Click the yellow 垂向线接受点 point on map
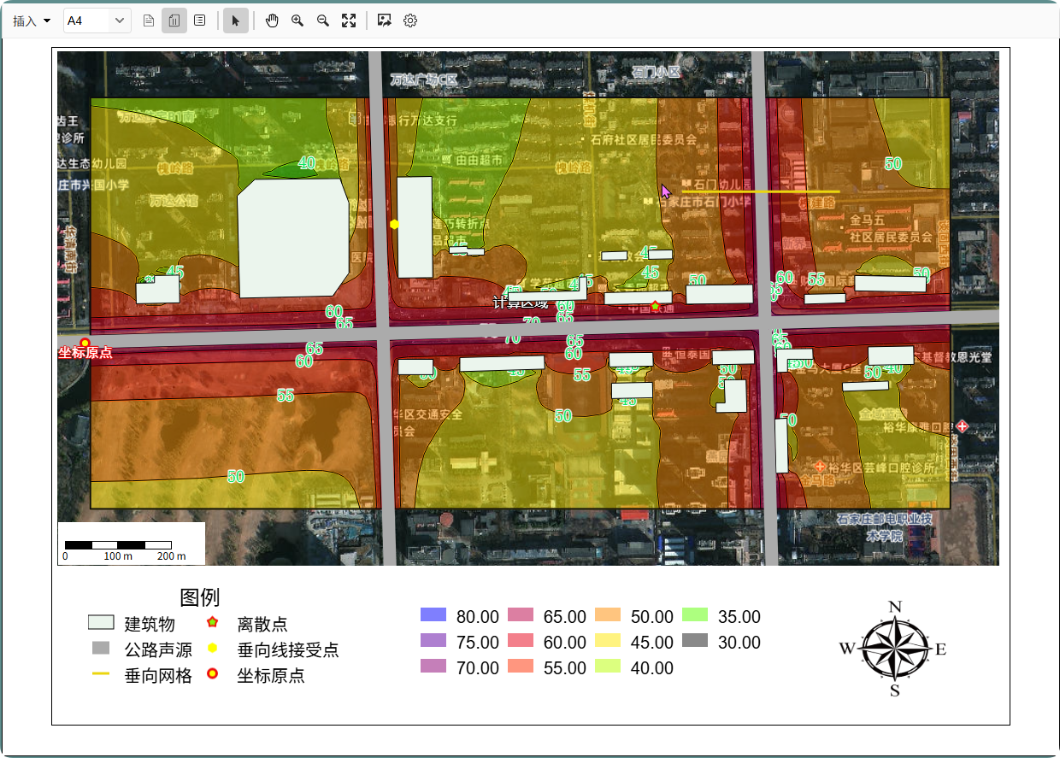Screen dimensions: 1060x758 coord(395,224)
